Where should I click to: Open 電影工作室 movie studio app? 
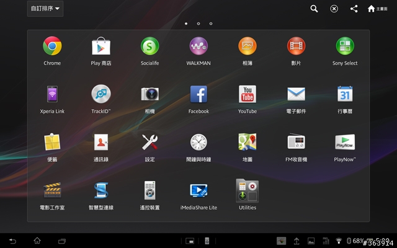[x=52, y=190]
